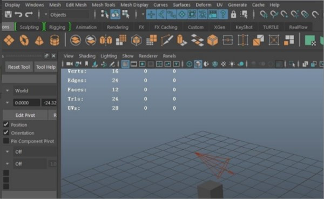Open the Edit Mesh menu
The width and height of the screenshot is (324, 199).
(76, 5)
